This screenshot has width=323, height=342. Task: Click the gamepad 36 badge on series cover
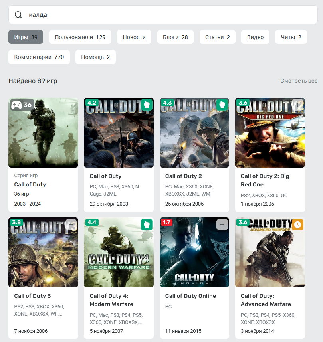[22, 105]
